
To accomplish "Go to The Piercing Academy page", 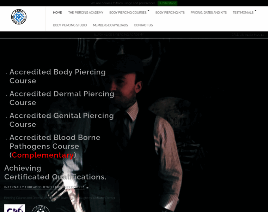I will point(86,13).
